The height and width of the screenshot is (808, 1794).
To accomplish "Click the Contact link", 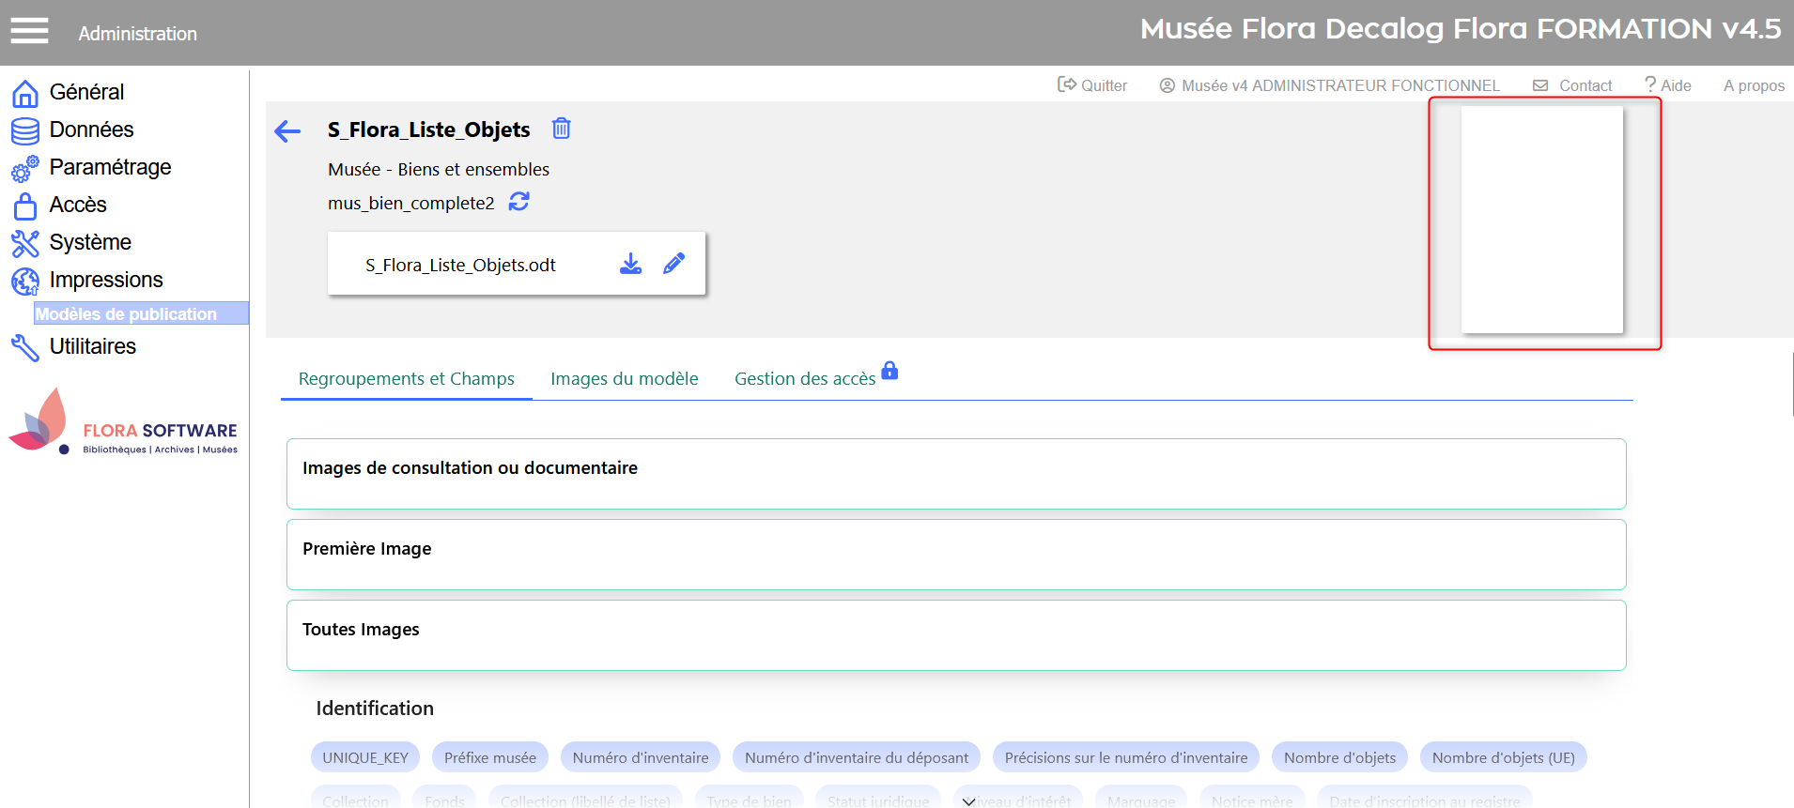I will point(1573,85).
